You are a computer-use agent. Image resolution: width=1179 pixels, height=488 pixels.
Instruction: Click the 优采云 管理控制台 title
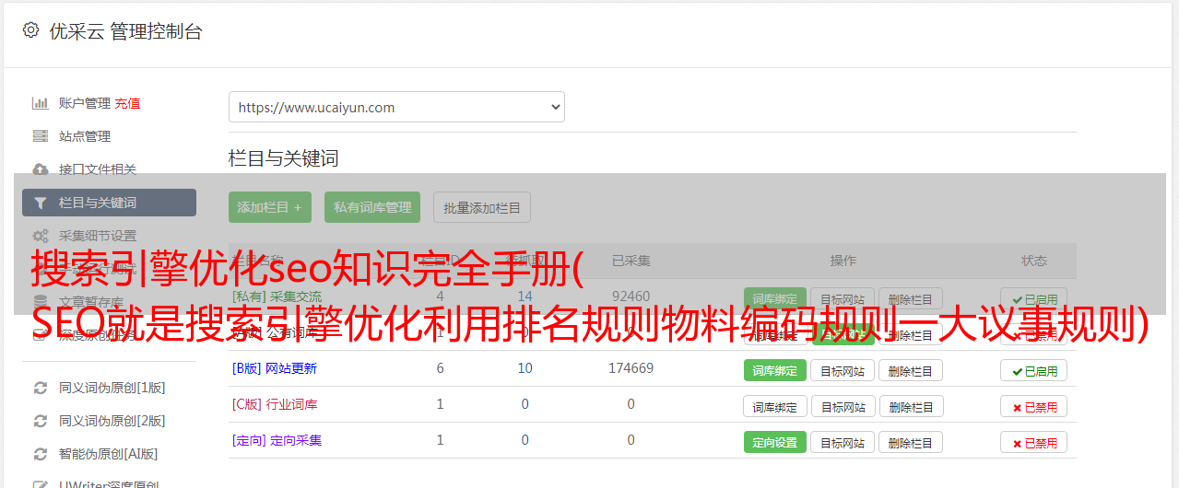pos(125,31)
